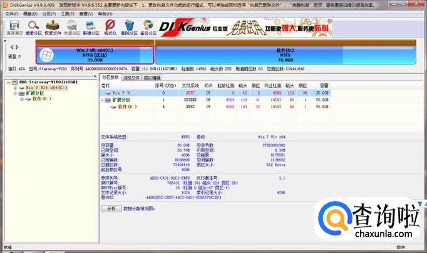Click the DiskGenius title bar app icon
This screenshot has height=253, width=427.
pos(5,5)
